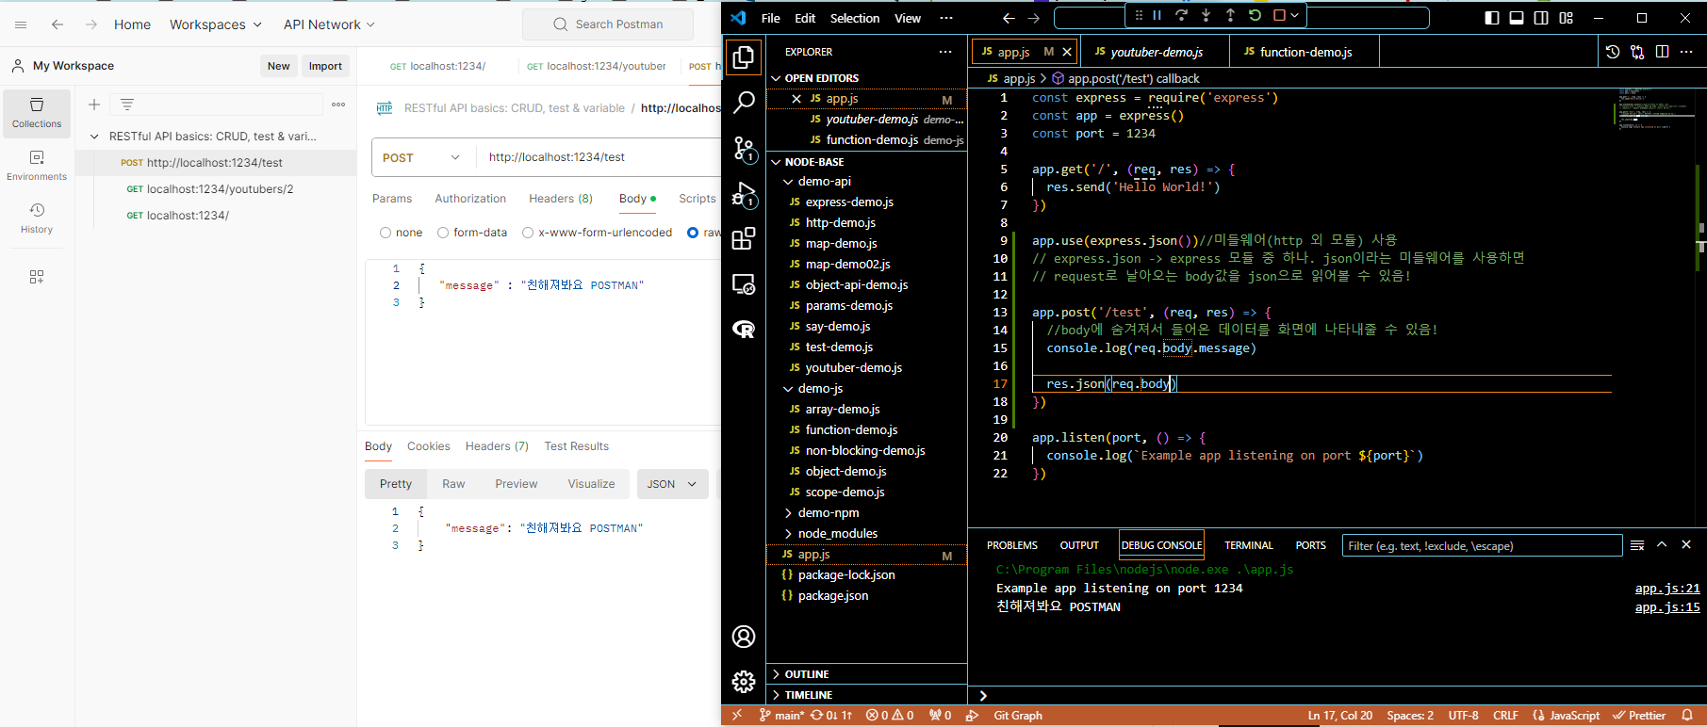
Task: Open the editor timeline history icon
Action: (x=1613, y=52)
